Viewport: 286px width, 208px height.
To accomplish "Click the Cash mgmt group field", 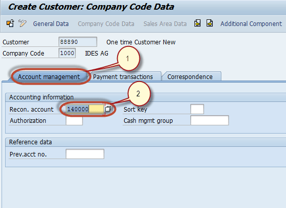I will [x=210, y=120].
